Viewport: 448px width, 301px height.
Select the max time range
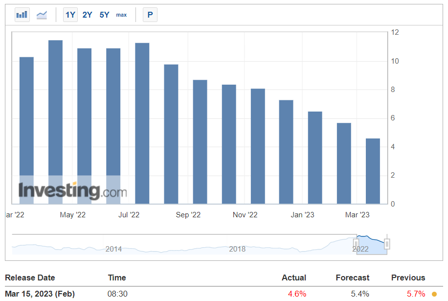coord(121,15)
